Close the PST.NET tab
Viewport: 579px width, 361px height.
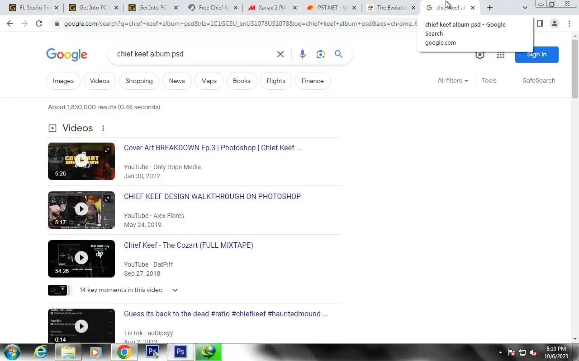pos(354,8)
